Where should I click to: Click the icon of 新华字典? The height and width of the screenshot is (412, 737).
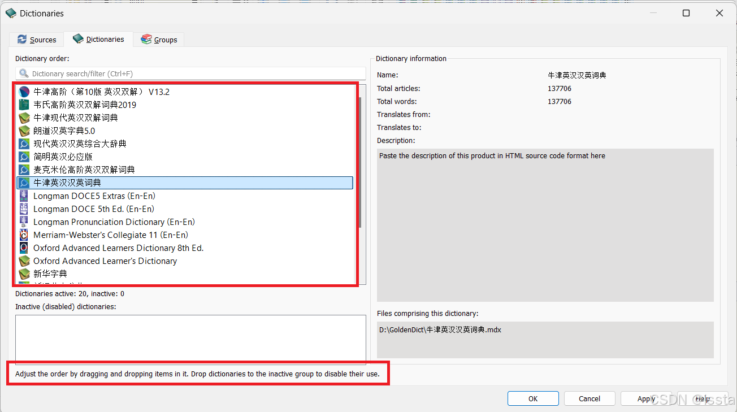[x=24, y=274]
